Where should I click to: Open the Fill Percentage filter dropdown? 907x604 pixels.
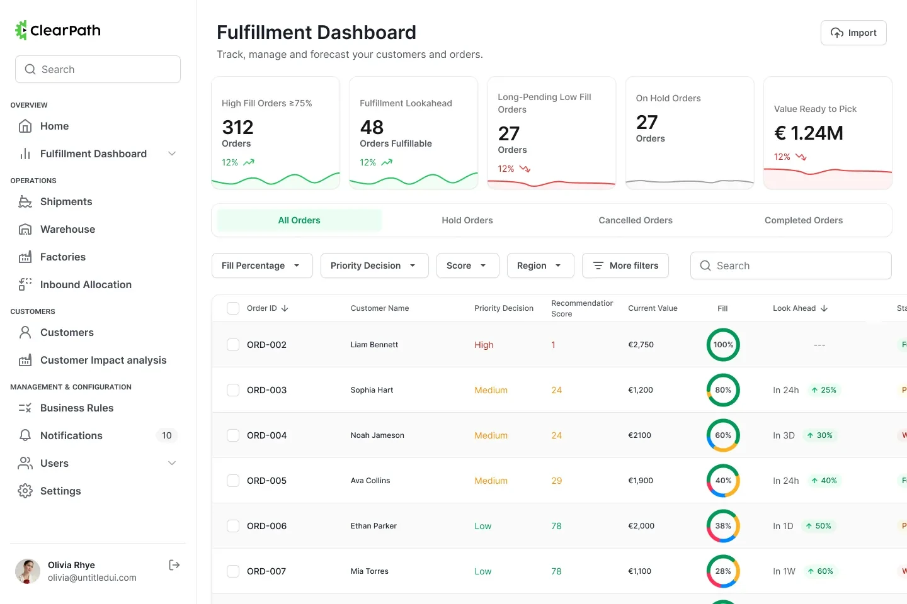[262, 266]
